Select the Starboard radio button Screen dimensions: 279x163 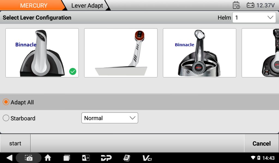pyautogui.click(x=6, y=118)
